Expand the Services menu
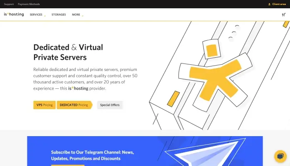The width and height of the screenshot is (290, 166). coord(38,15)
